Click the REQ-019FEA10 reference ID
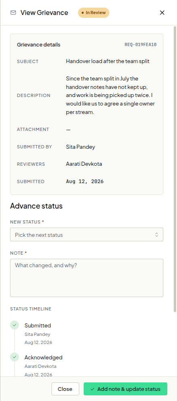Screen dimensions: 177x401 point(140,45)
